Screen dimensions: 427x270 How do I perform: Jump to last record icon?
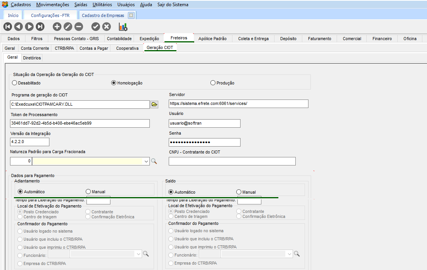pos(40,27)
